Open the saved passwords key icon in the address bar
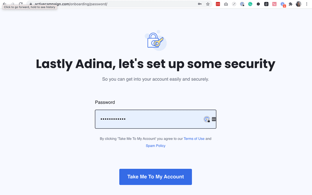 (200, 4)
